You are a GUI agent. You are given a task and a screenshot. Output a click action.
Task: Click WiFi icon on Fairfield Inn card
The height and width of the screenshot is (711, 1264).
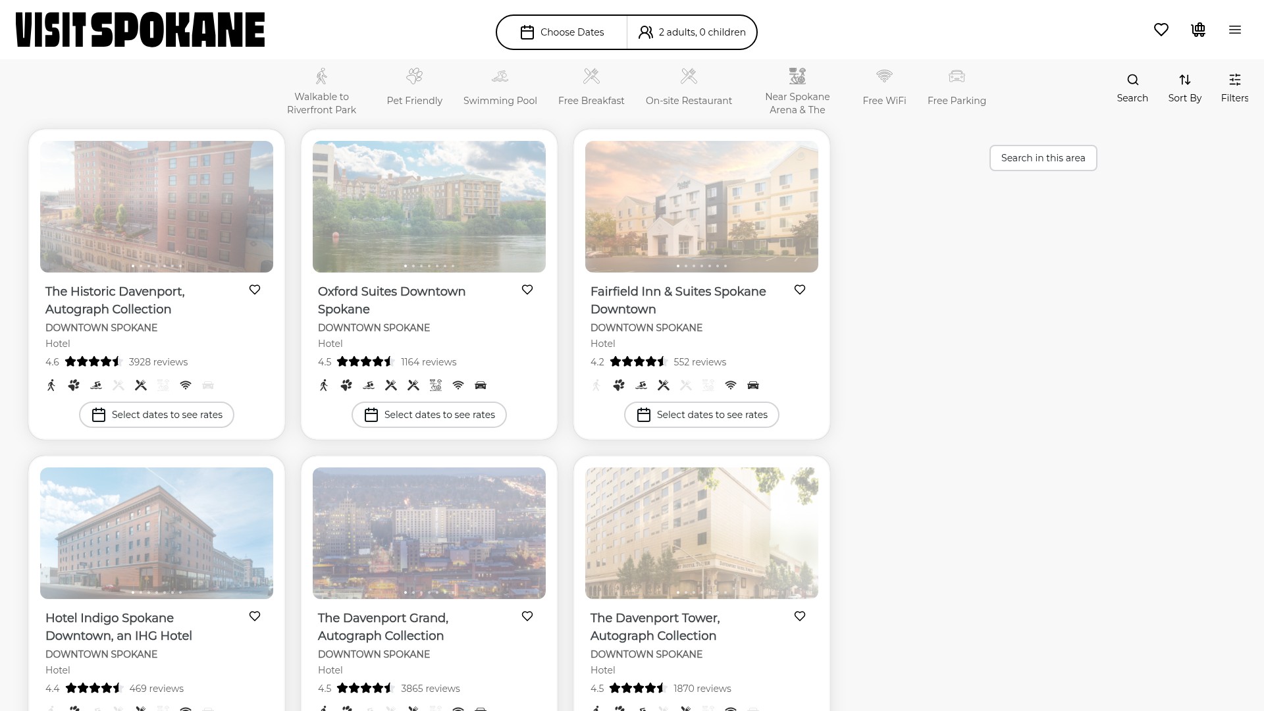[731, 385]
